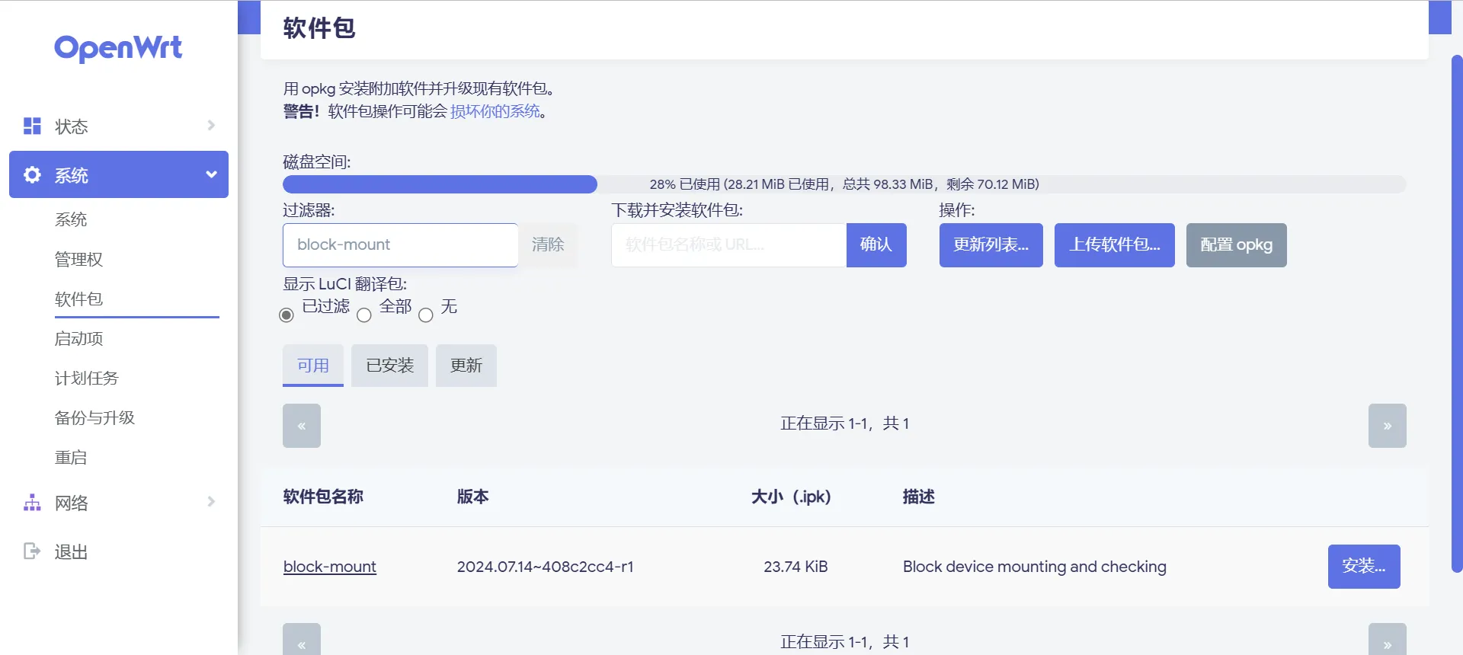
Task: Select the 无 radio button
Action: pos(426,315)
